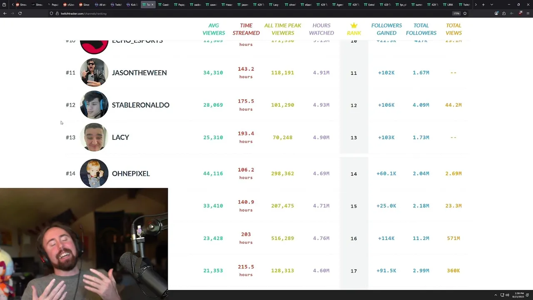Go back with the browser back arrow
This screenshot has width=533, height=300.
point(5,13)
